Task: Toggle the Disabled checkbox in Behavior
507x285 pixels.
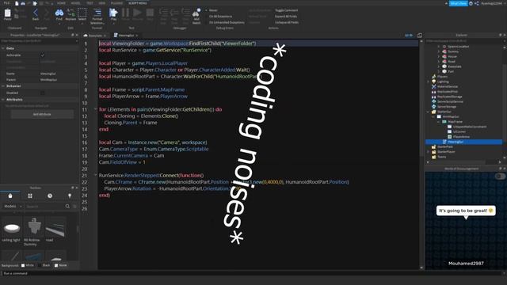Action: (x=42, y=93)
